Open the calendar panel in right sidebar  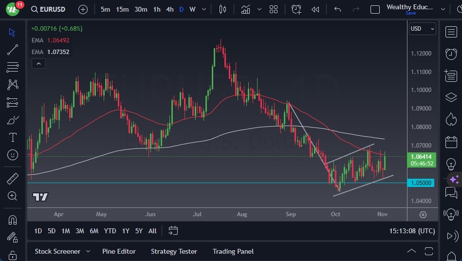(451, 142)
